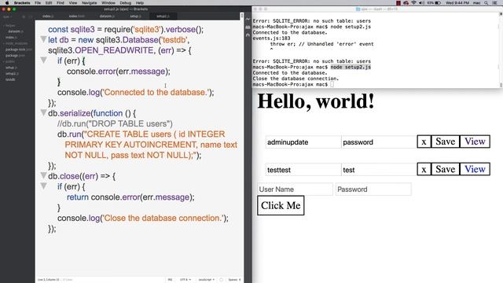Image resolution: width=503 pixels, height=283 pixels.
Task: Open Brackets application menu
Action: 22,2
